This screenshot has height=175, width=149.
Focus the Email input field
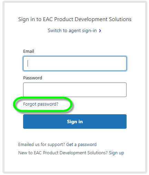tap(75, 64)
